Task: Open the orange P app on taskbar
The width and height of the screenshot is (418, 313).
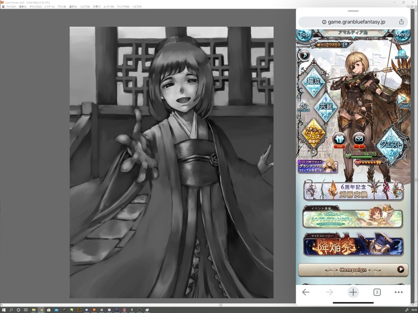Action: [94, 310]
